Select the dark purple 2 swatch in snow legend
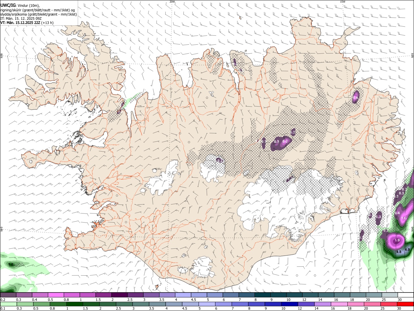The height and width of the screenshot is (311, 414). [x=119, y=295]
